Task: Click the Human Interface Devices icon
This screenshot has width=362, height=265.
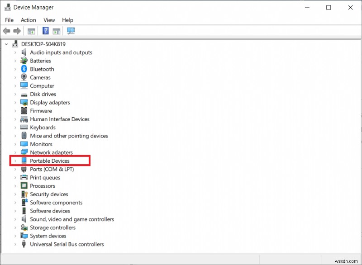Action: point(24,119)
